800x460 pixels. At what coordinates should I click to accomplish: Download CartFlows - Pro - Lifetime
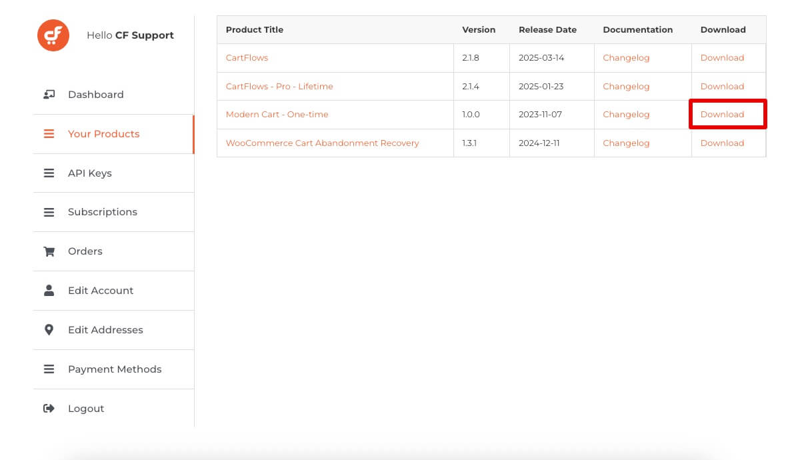(x=722, y=87)
